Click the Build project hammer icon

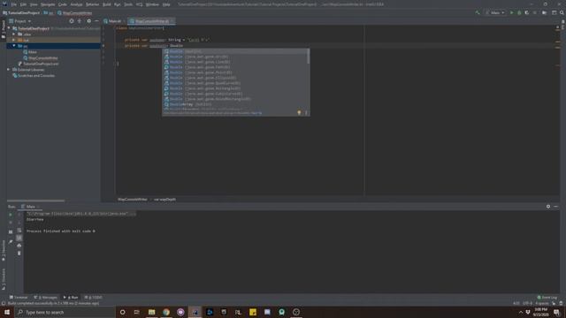click(x=478, y=12)
